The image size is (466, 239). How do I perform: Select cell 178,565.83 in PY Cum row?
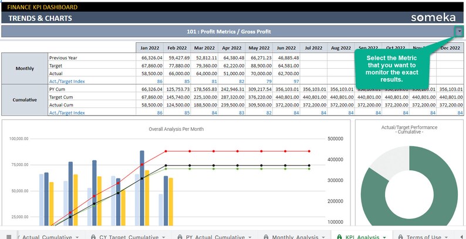pyautogui.click(x=204, y=89)
